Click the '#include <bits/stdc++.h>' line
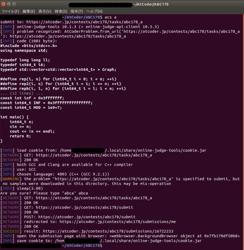The height and width of the screenshot is (250, 244). [29, 46]
